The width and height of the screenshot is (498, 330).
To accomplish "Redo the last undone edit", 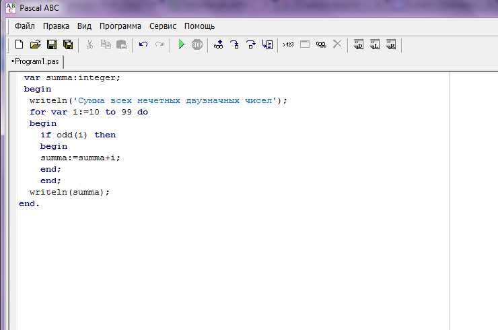I will [x=159, y=44].
